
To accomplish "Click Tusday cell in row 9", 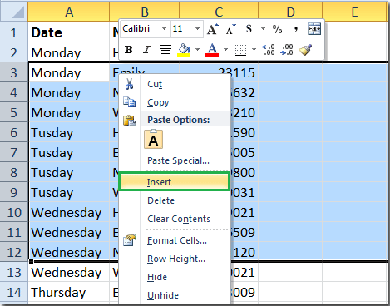I will pyautogui.click(x=69, y=192).
